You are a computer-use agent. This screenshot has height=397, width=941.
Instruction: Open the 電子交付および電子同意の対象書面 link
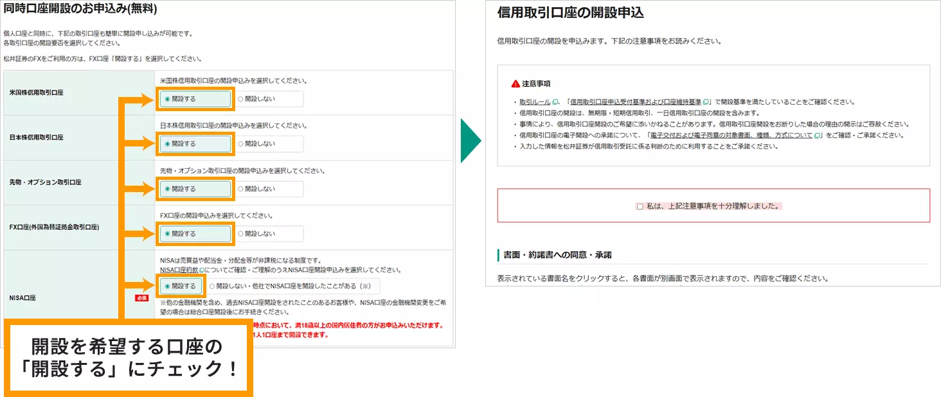[731, 134]
